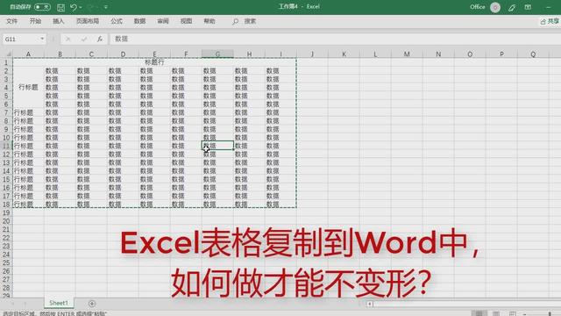Switch to the 帮助 ribbon tab
The width and height of the screenshot is (561, 316).
[209, 21]
